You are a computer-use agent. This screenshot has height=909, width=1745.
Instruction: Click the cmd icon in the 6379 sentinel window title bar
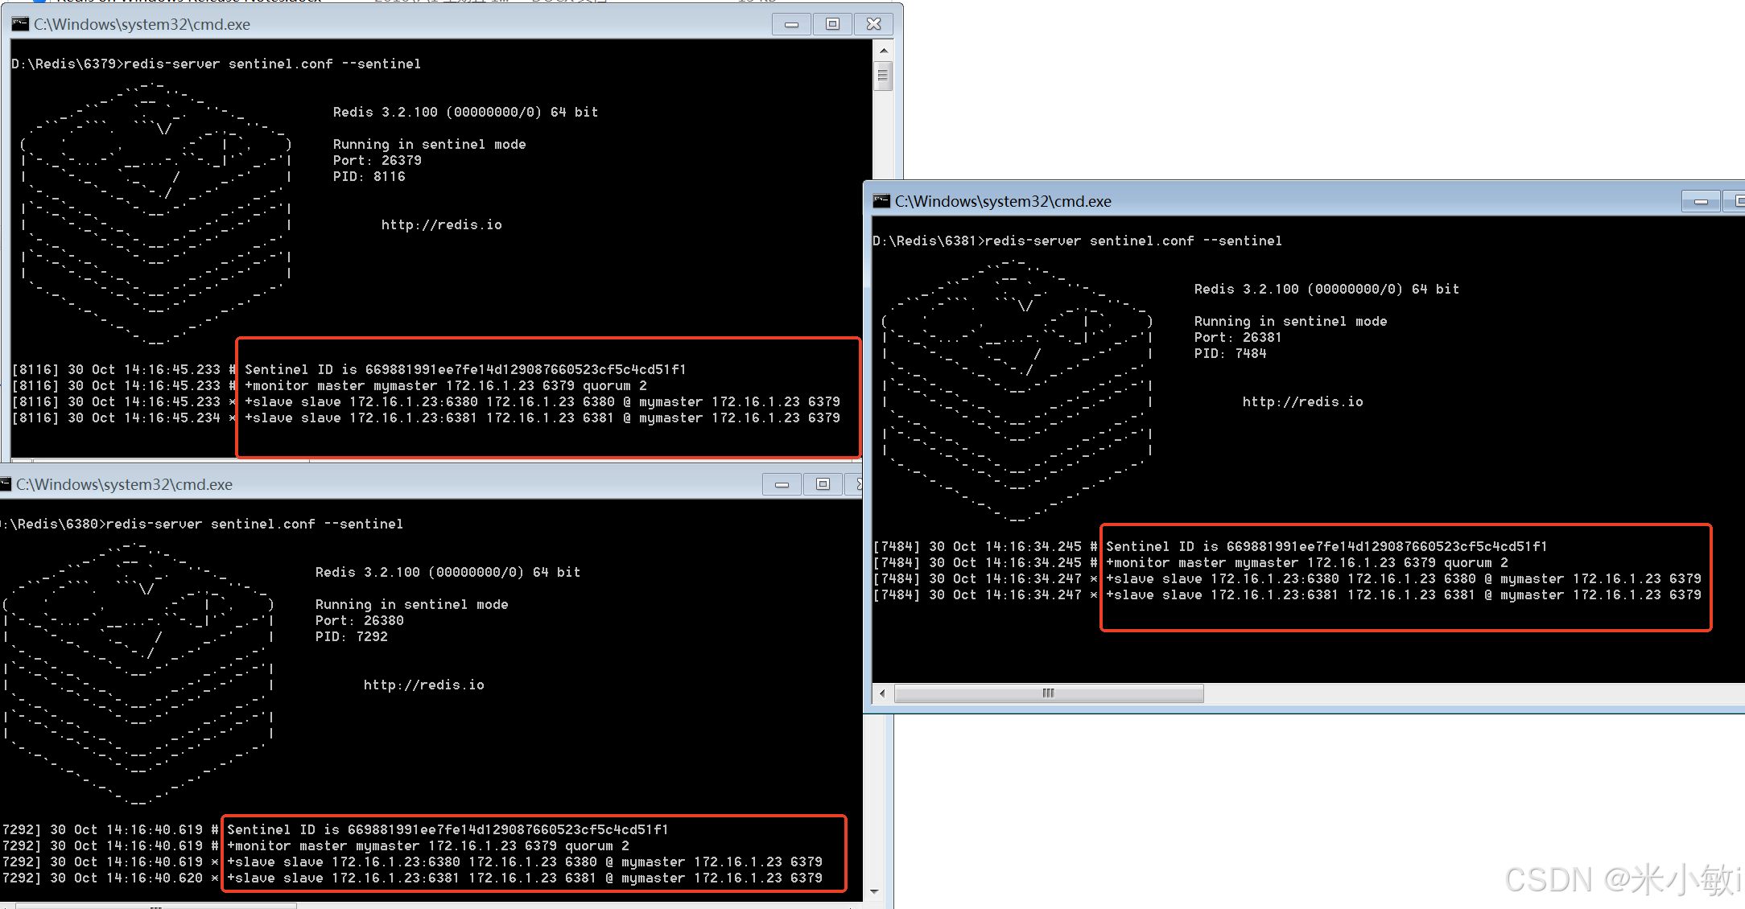point(20,24)
